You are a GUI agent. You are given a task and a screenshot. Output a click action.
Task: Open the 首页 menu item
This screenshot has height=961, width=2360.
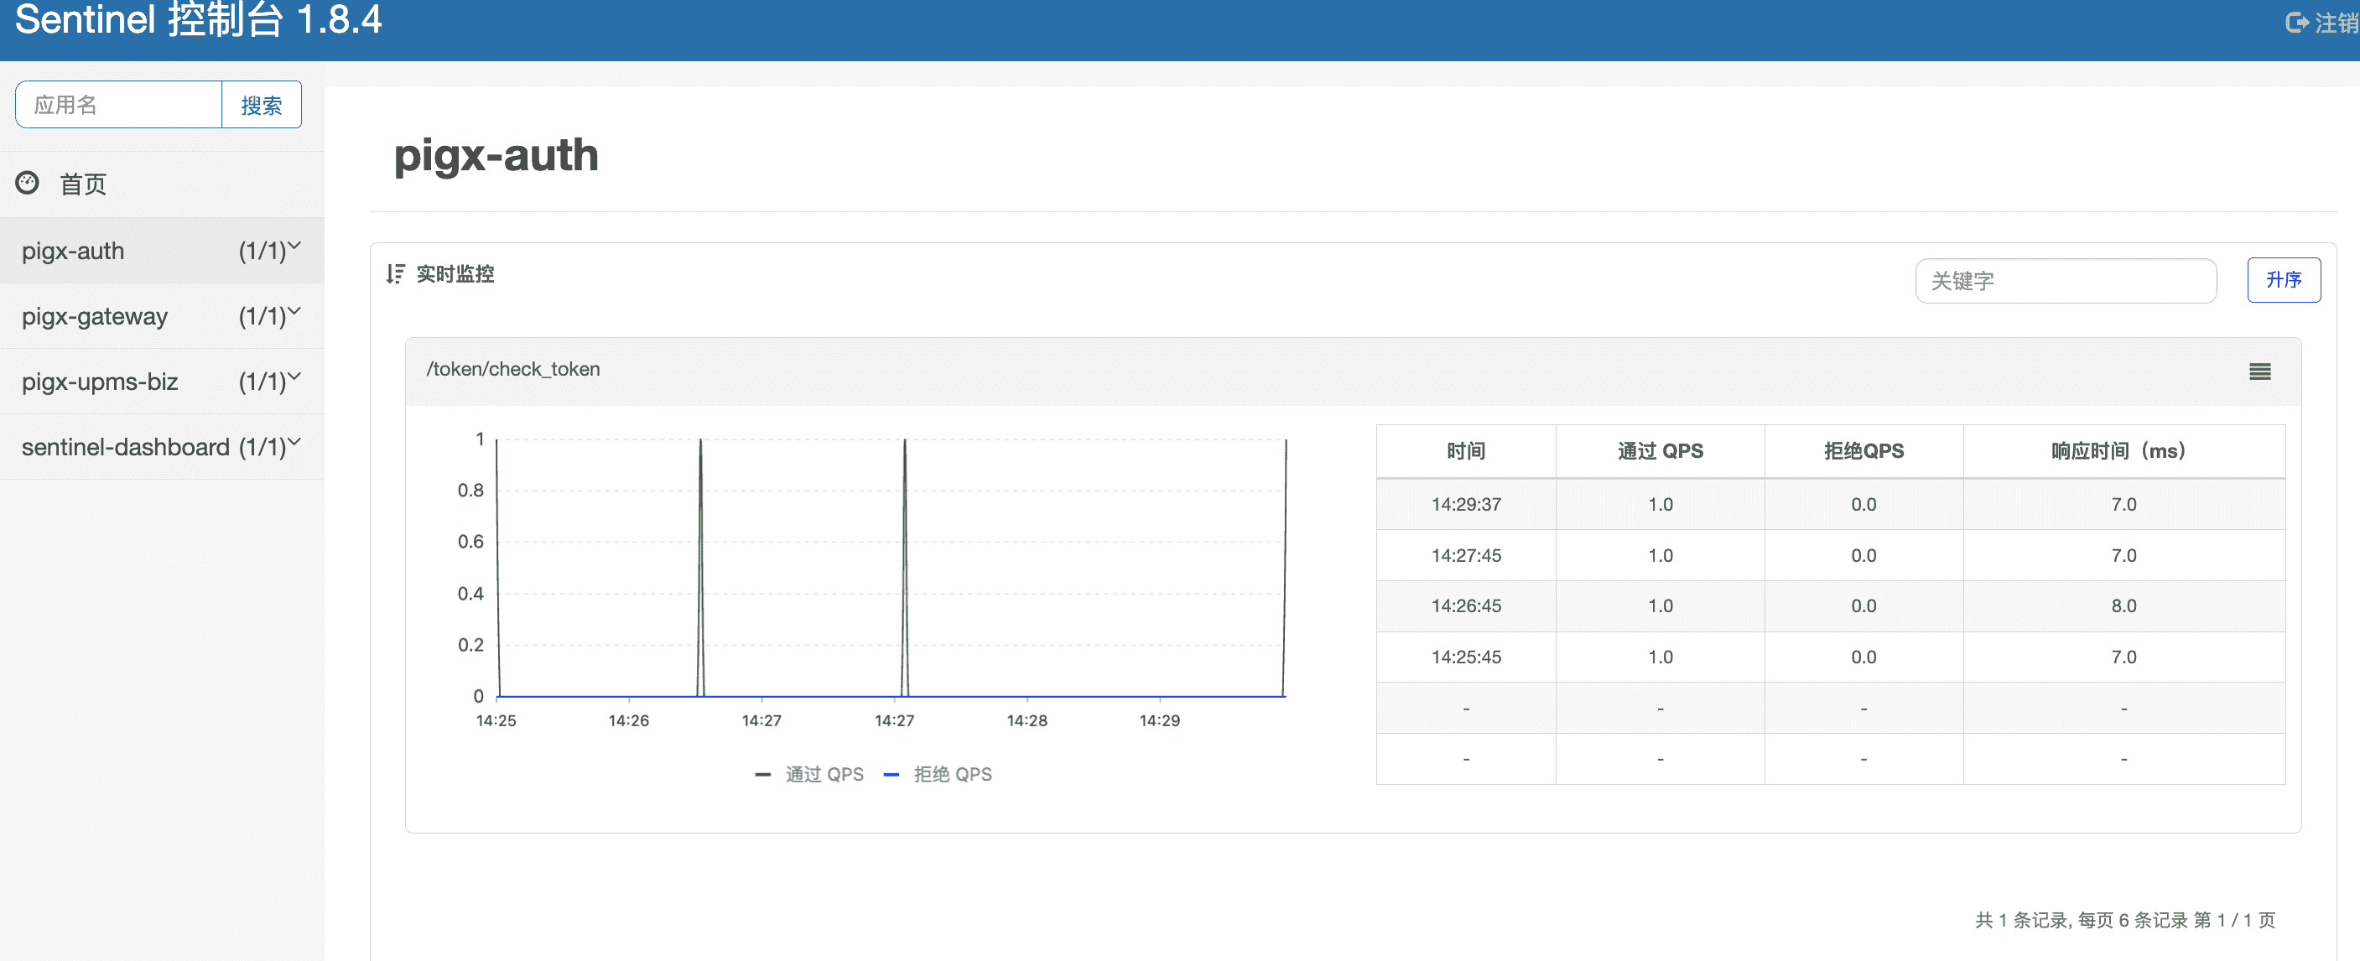point(82,184)
